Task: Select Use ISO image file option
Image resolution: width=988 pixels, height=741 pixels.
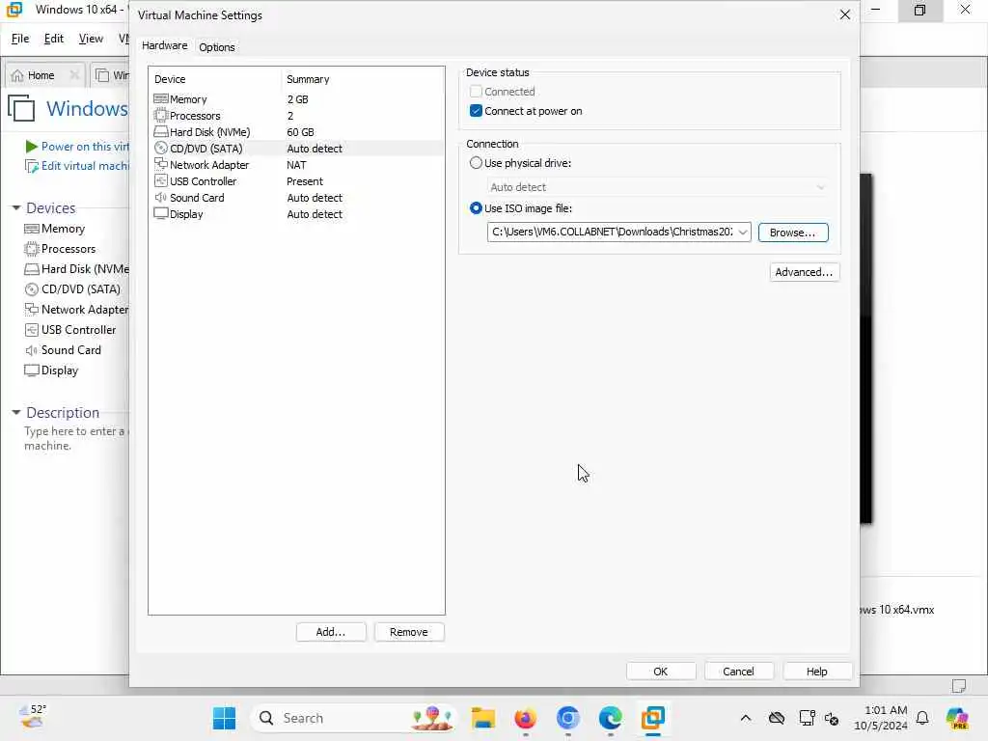Action: click(x=476, y=208)
